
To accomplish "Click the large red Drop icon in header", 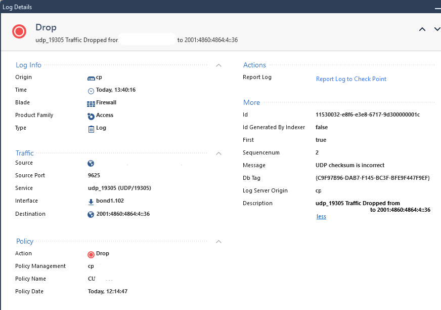I will pos(19,31).
